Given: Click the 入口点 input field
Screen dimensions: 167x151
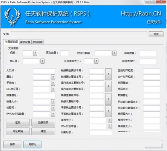Looking at the screenshot, I should (x=44, y=71).
